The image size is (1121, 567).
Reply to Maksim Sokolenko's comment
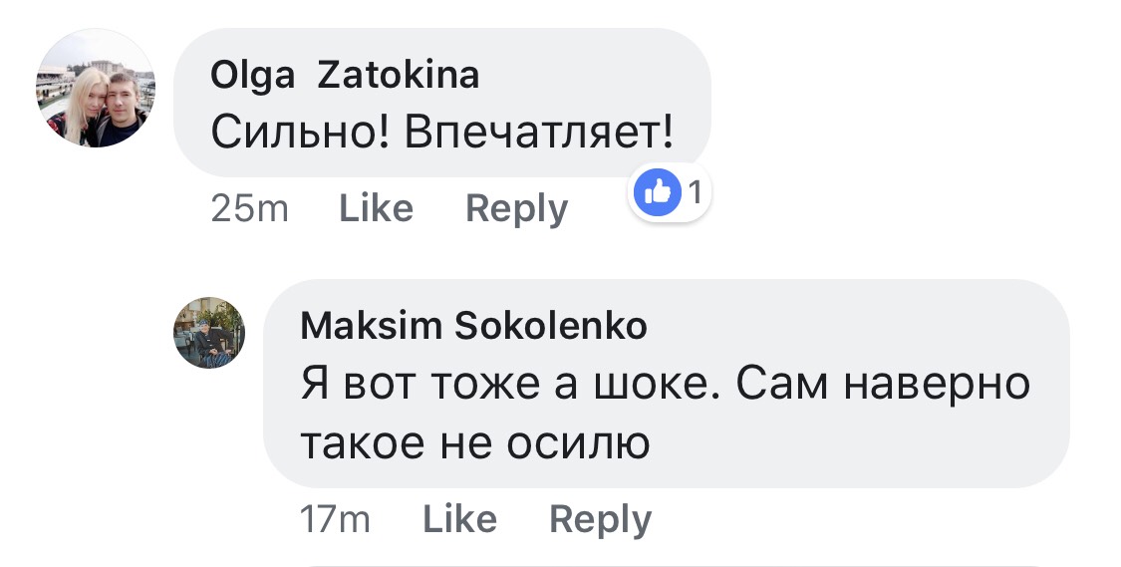coord(600,519)
